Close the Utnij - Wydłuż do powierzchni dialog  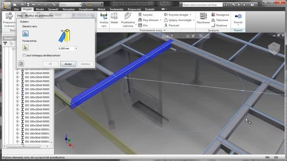pyautogui.click(x=93, y=16)
